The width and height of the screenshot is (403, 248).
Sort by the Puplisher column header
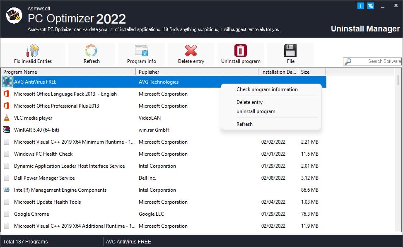point(197,72)
